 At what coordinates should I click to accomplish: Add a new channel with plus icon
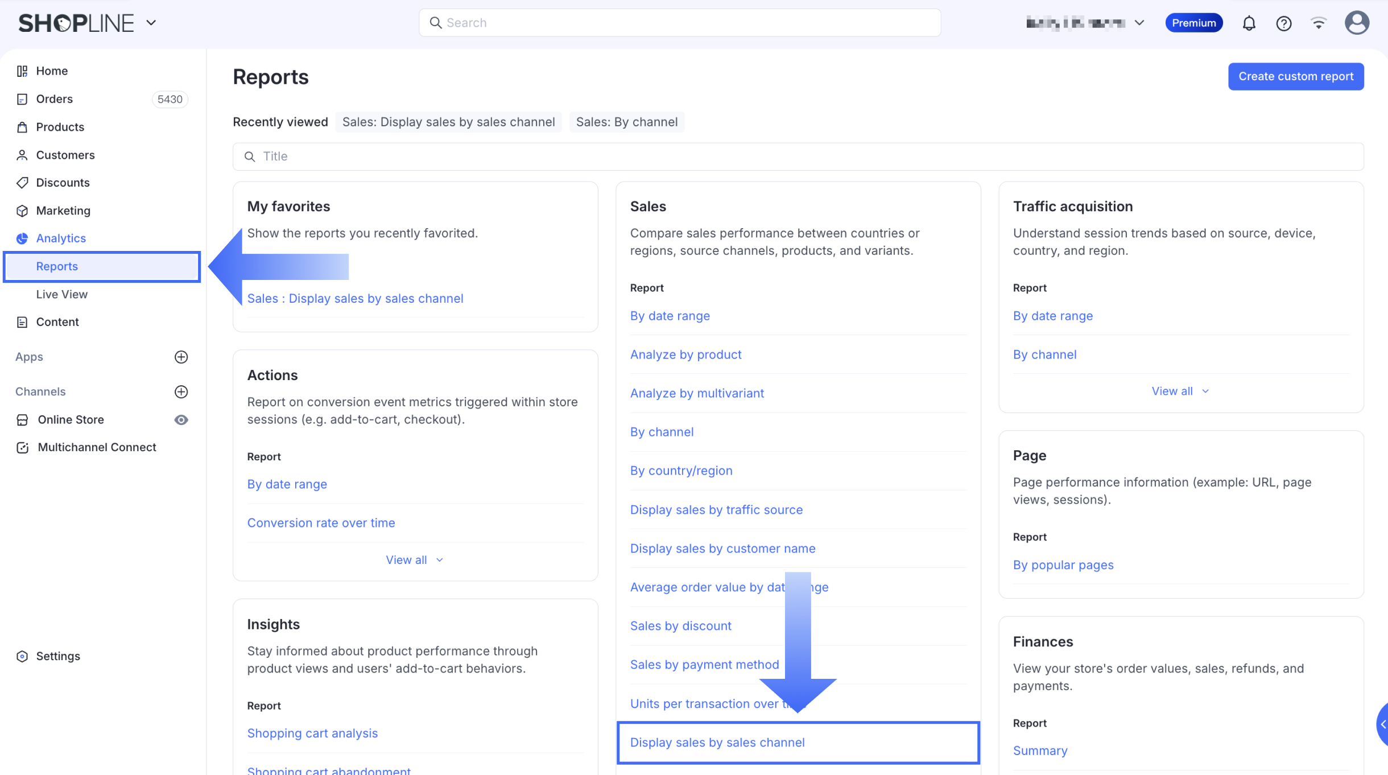coord(181,391)
